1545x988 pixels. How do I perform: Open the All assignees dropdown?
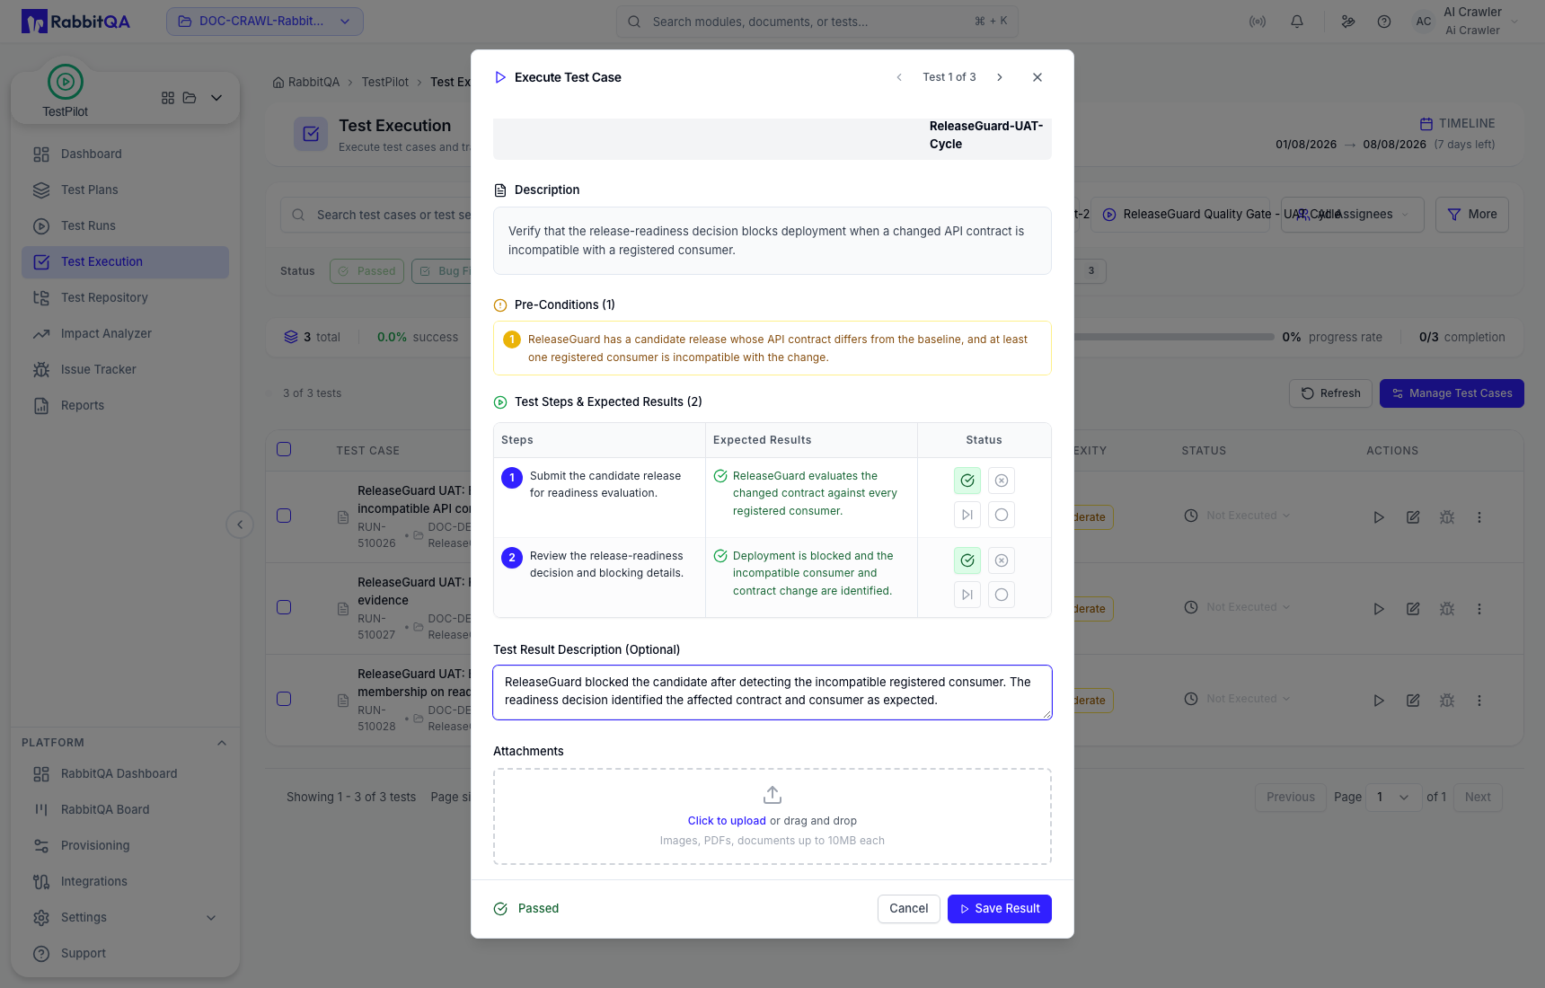tap(1353, 215)
